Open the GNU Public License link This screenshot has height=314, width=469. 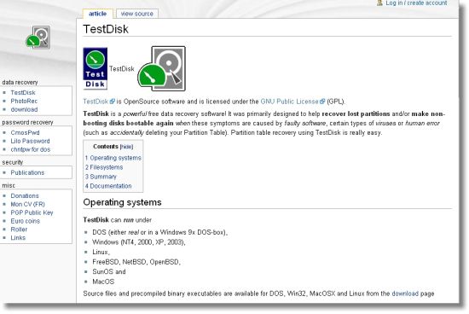coord(290,102)
